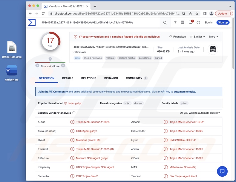236x182 pixels.
Task: Click the Kaspersky detection alert icon
Action: coord(72,167)
